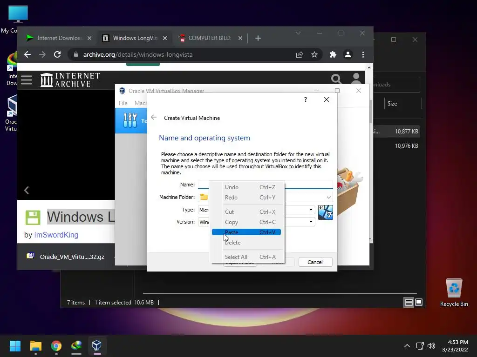Screen dimensions: 477x357
Task: Open ImSwordKing uploader link
Action: [56, 235]
